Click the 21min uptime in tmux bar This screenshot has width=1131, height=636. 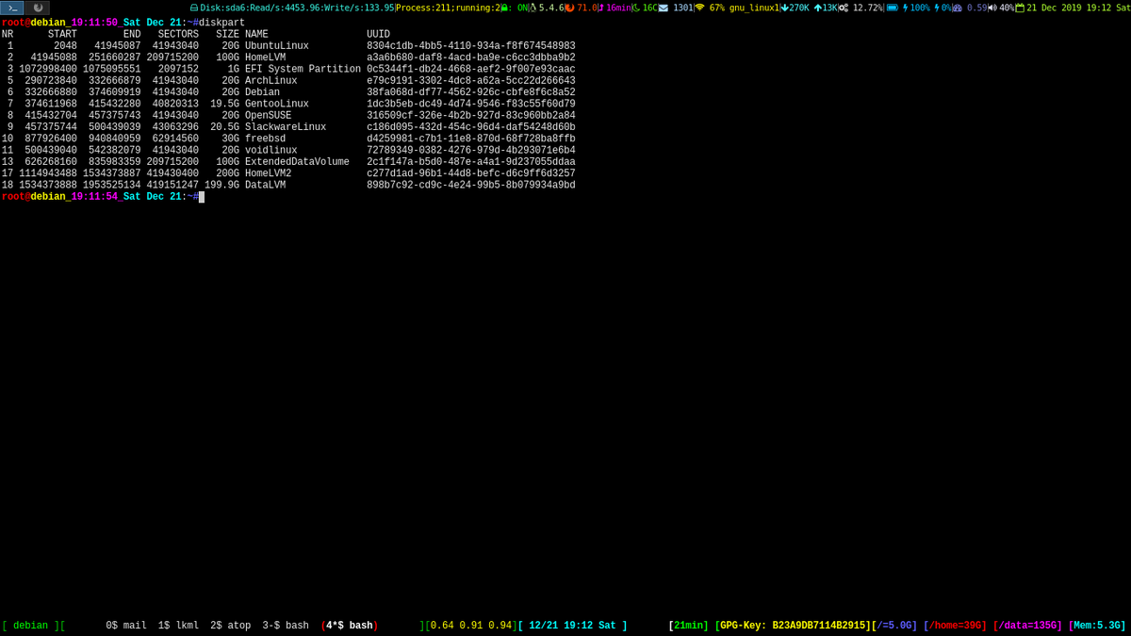688,626
